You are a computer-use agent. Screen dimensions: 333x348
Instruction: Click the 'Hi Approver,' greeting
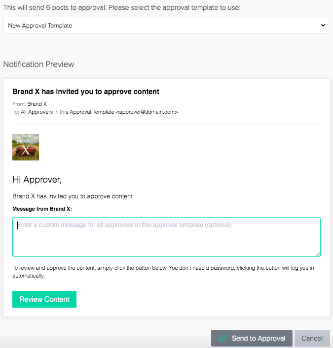(37, 180)
